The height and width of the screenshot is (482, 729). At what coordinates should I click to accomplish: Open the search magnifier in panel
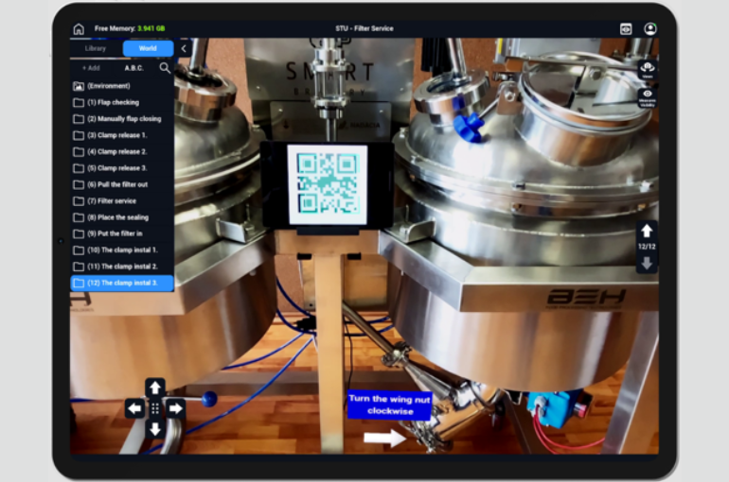(x=165, y=68)
